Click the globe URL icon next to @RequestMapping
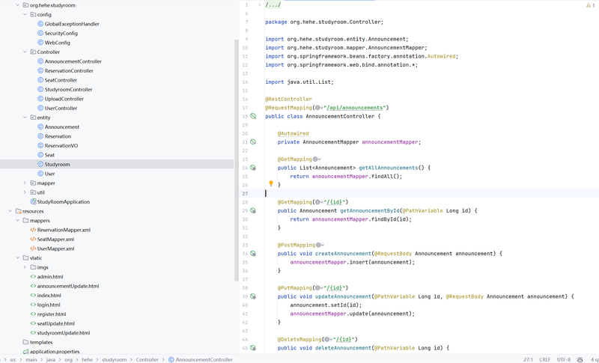 317,108
